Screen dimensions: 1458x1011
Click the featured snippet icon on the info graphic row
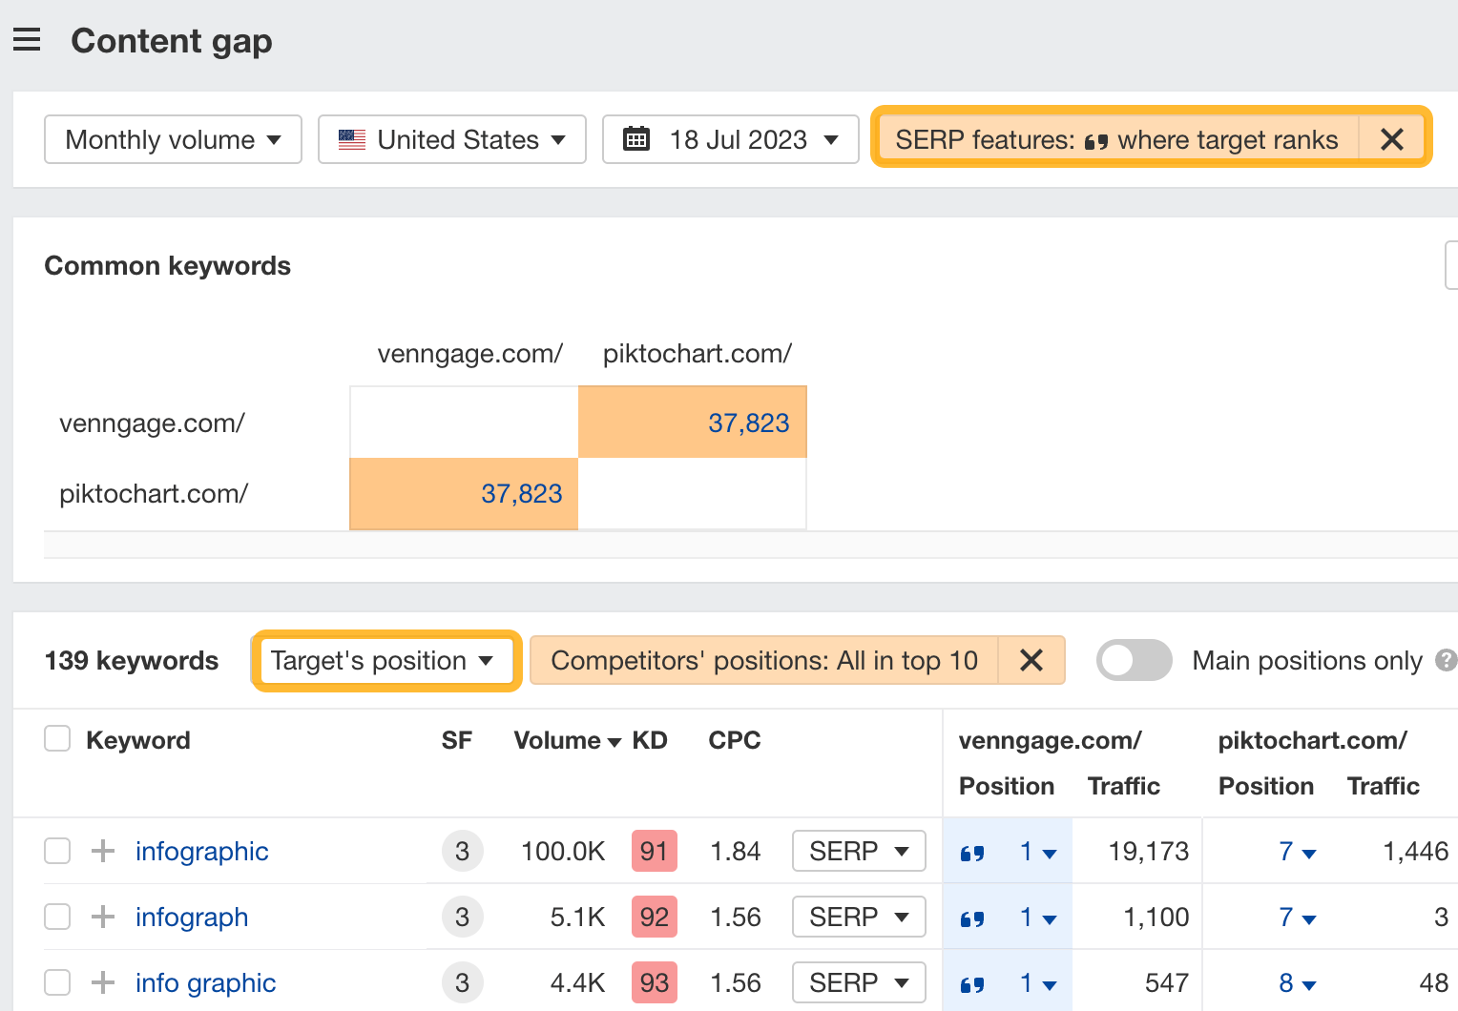[x=972, y=982]
